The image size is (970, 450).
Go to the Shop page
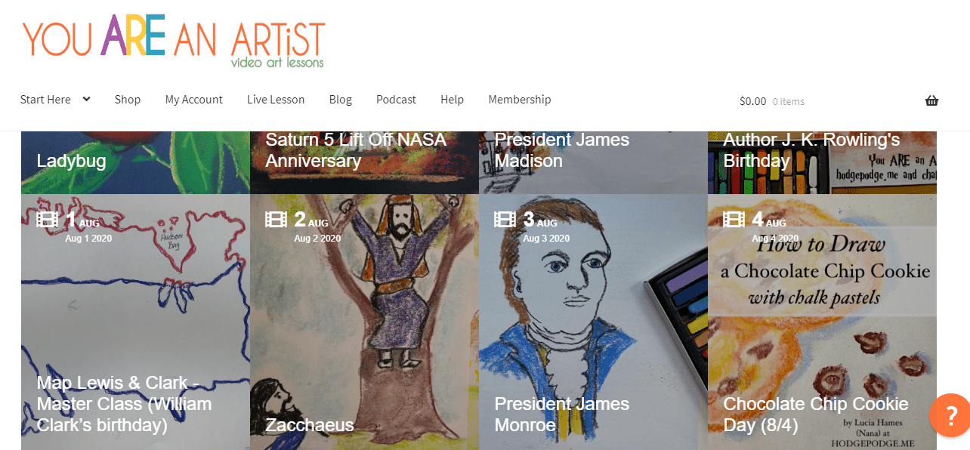(128, 100)
